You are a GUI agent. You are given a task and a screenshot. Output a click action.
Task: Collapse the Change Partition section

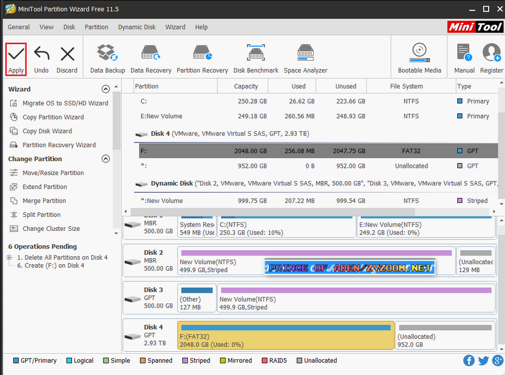[105, 159]
